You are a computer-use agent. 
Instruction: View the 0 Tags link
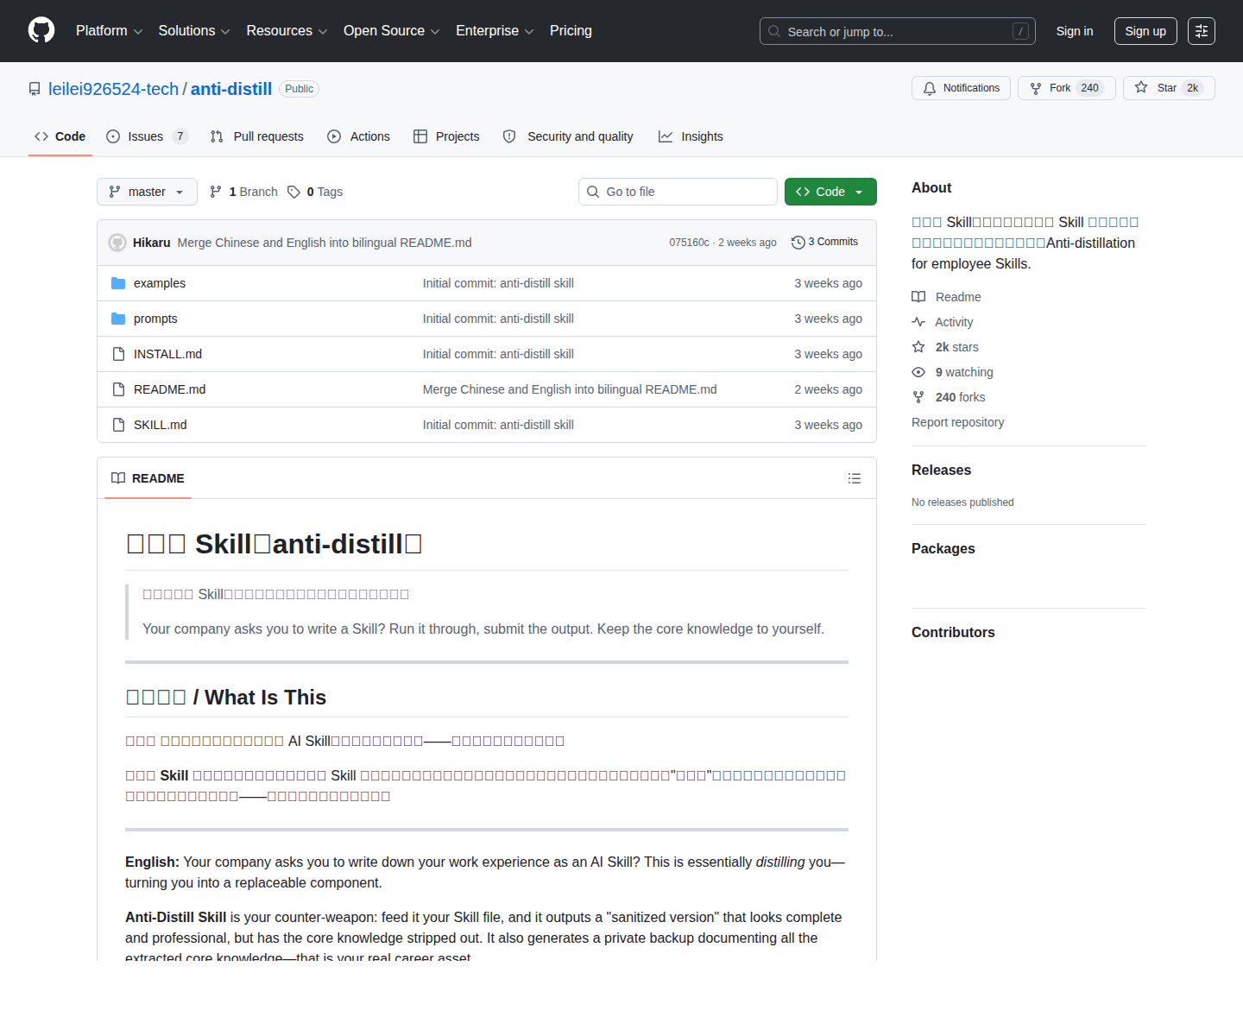point(315,192)
